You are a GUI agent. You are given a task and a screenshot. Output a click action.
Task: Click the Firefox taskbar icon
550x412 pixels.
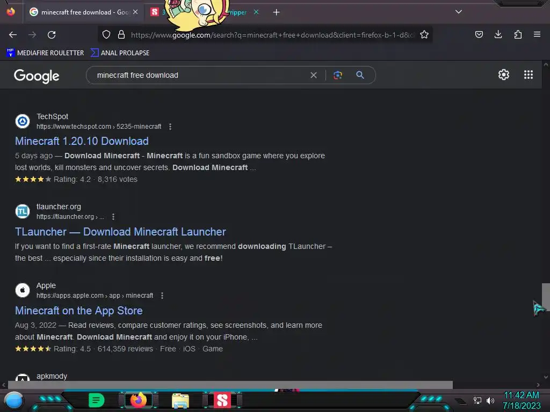[138, 400]
